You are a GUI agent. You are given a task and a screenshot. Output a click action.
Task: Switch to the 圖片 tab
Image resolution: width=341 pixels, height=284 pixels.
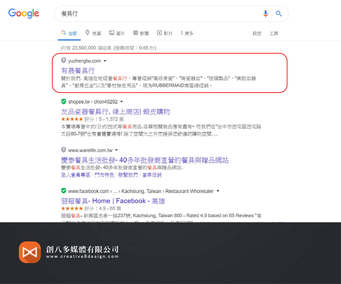coord(117,33)
